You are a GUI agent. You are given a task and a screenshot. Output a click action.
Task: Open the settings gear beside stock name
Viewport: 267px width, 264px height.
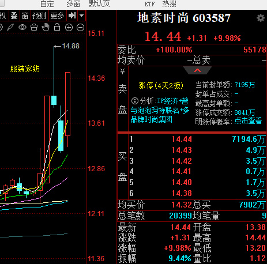[261, 18]
